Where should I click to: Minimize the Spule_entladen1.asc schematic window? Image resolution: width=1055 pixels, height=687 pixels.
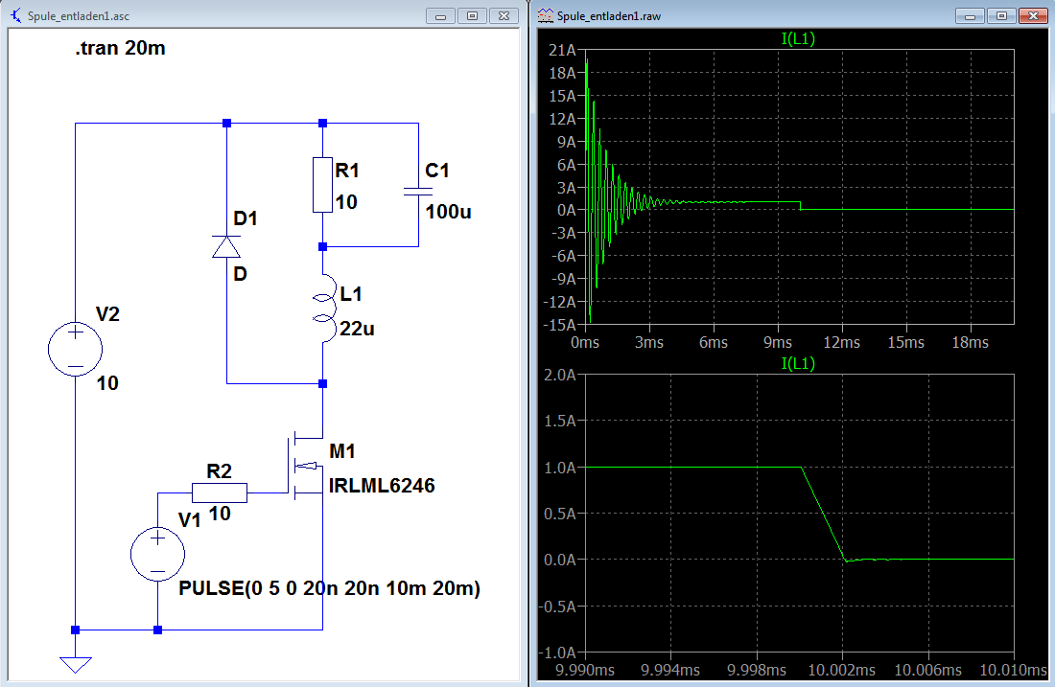pos(441,16)
